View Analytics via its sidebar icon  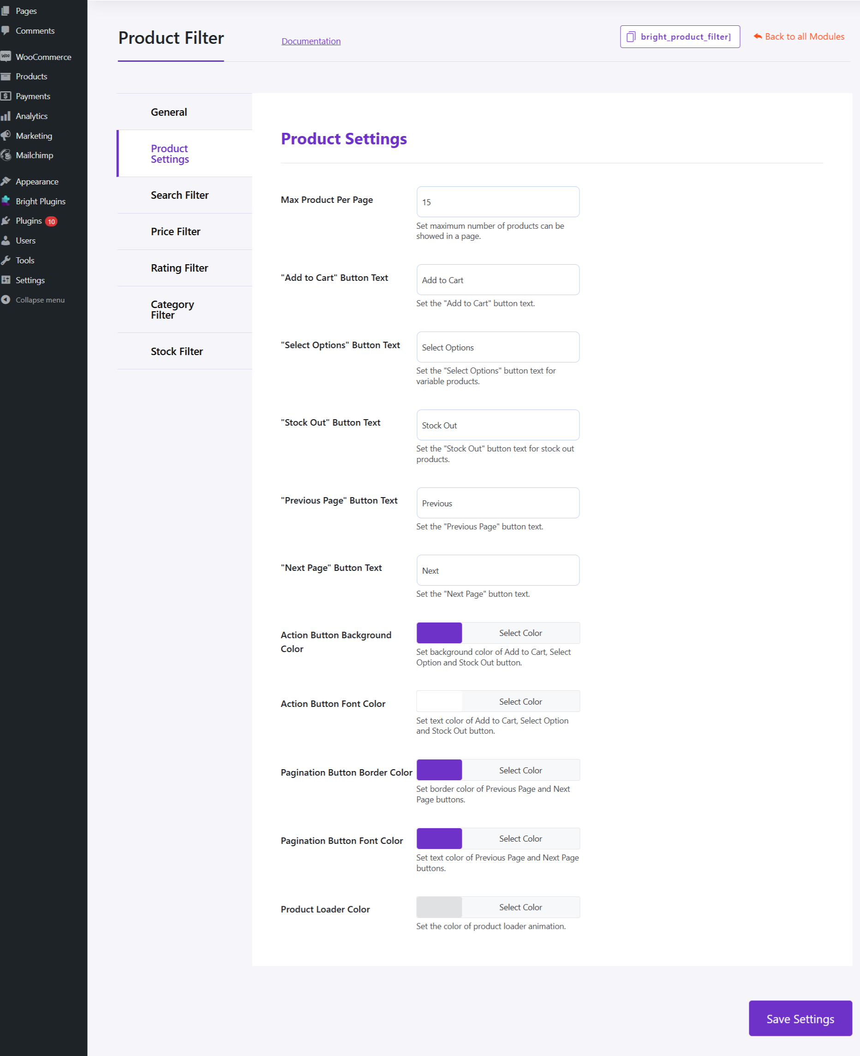(6, 115)
